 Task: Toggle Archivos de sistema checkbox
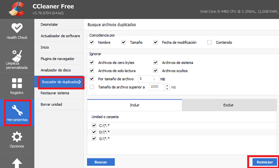[x=155, y=63]
